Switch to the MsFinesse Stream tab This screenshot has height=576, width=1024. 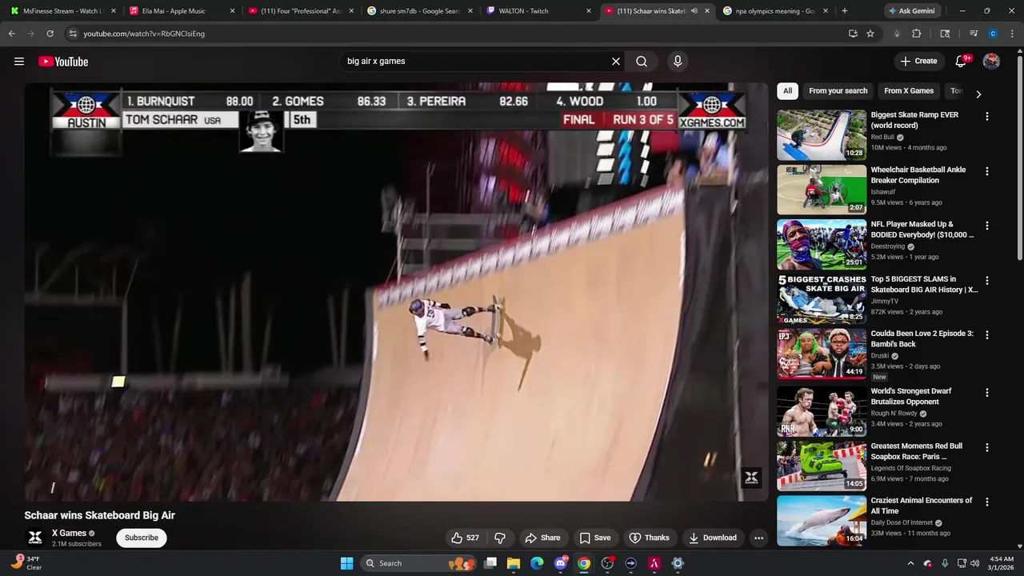point(62,11)
